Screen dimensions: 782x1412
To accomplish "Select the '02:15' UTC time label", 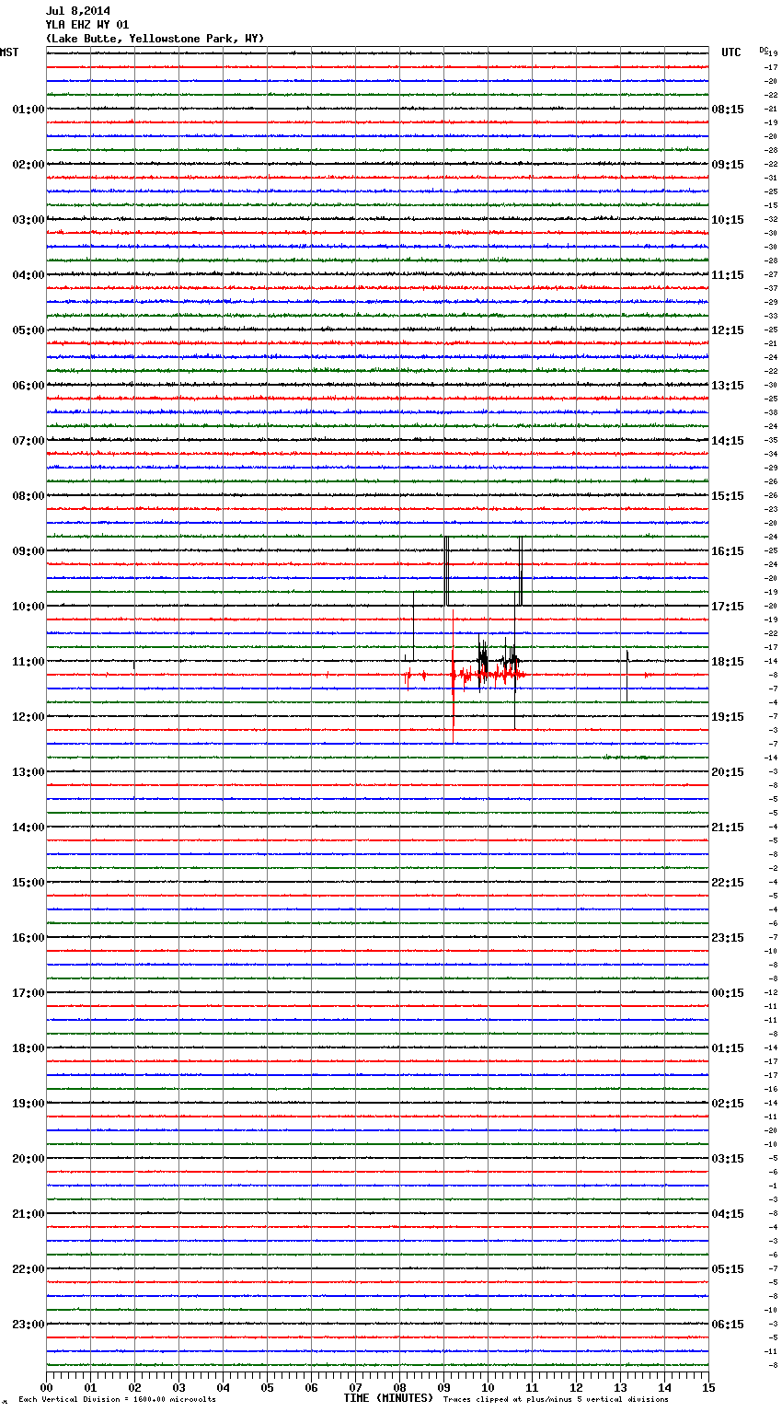I will click(728, 1104).
